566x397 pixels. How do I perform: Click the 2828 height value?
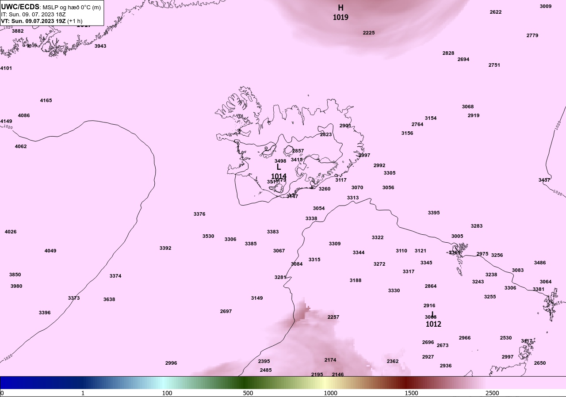coord(448,53)
